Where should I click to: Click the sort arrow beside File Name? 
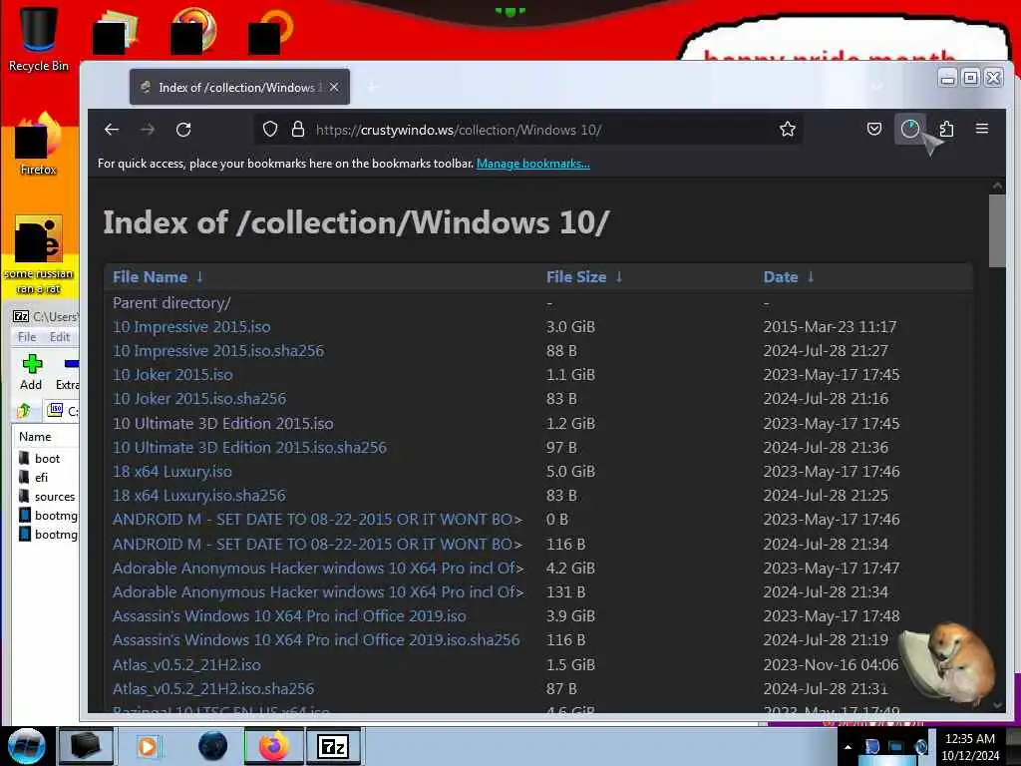(x=199, y=277)
